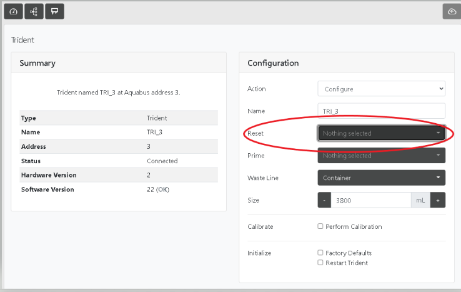Expand the Reset dropdown

click(381, 133)
